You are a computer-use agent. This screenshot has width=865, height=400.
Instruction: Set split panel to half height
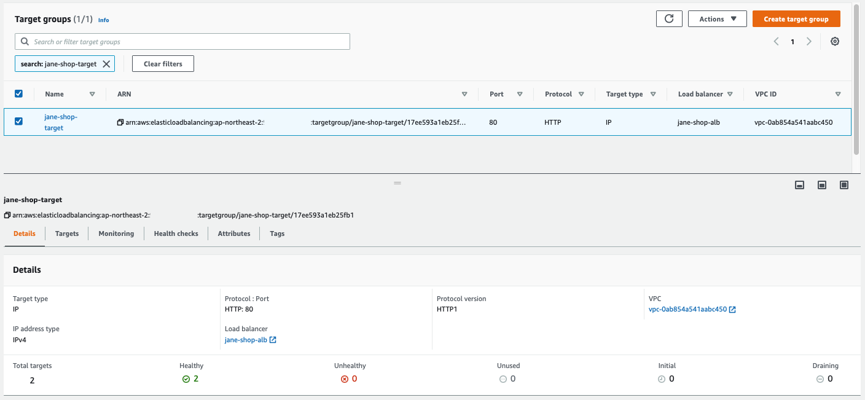(x=822, y=185)
